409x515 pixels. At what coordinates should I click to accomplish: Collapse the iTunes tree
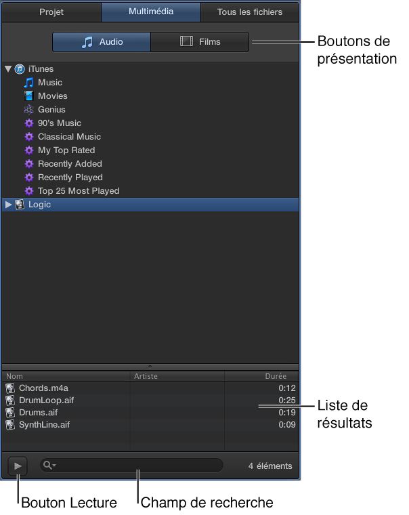click(8, 69)
